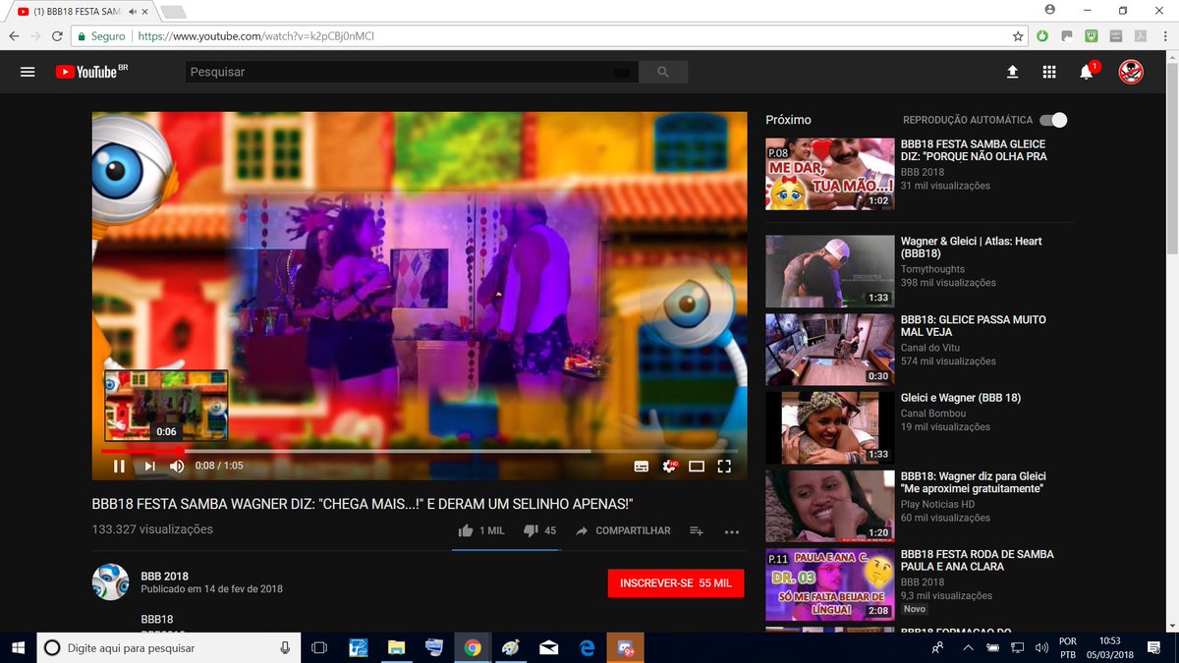This screenshot has width=1179, height=663.
Task: Enter fullscreen mode
Action: 724,467
